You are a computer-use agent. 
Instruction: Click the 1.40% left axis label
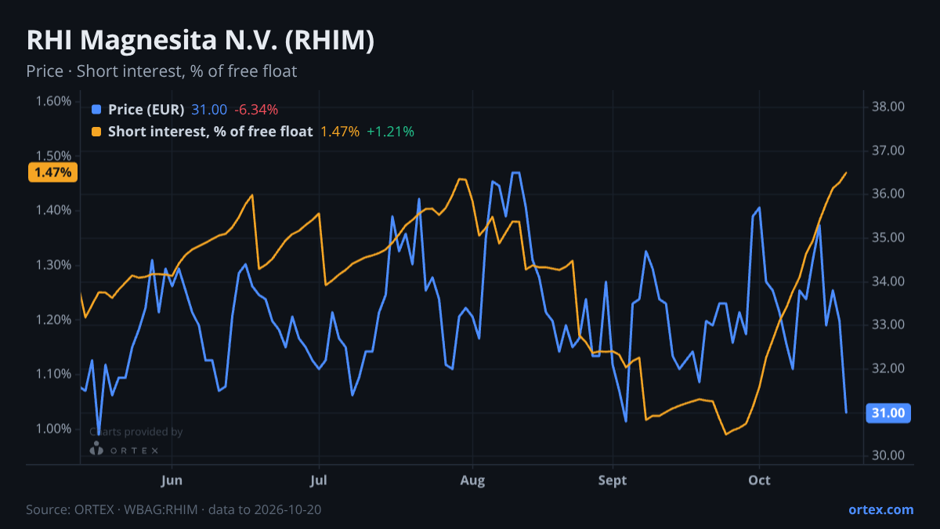tap(53, 210)
